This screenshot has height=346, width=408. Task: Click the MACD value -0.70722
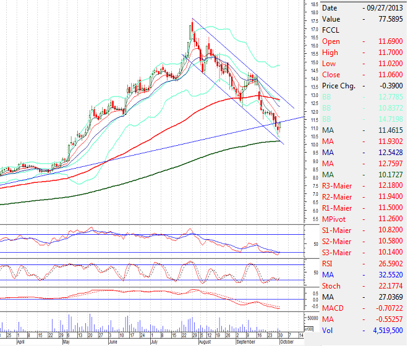point(385,308)
